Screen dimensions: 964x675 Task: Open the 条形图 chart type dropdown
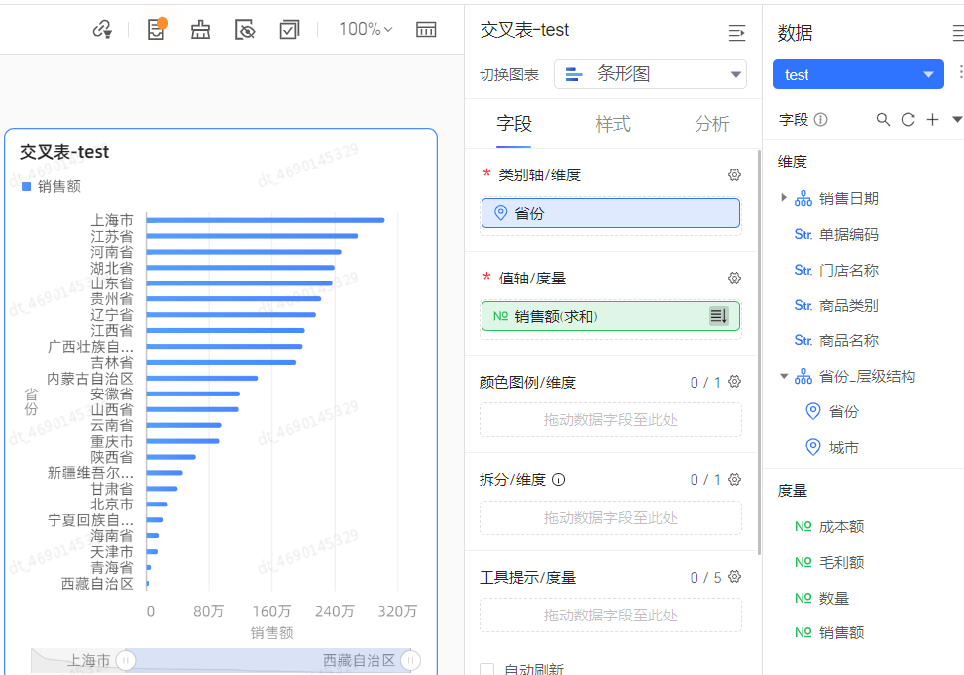click(651, 74)
